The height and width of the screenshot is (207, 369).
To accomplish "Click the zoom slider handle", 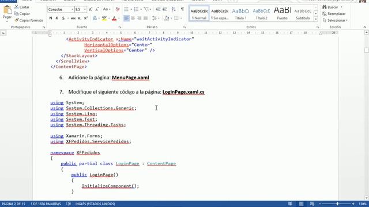I will pos(337,204).
